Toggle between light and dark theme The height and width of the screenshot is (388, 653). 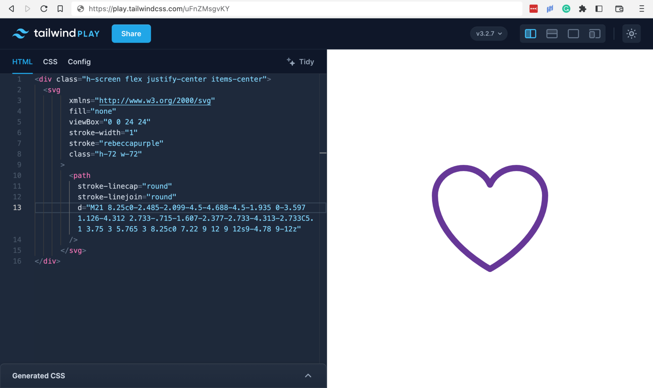[x=632, y=33]
